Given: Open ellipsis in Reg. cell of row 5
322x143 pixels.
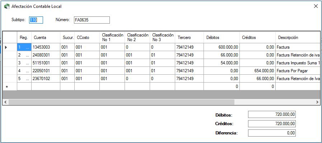Looking at the screenshot, I should point(28,79).
